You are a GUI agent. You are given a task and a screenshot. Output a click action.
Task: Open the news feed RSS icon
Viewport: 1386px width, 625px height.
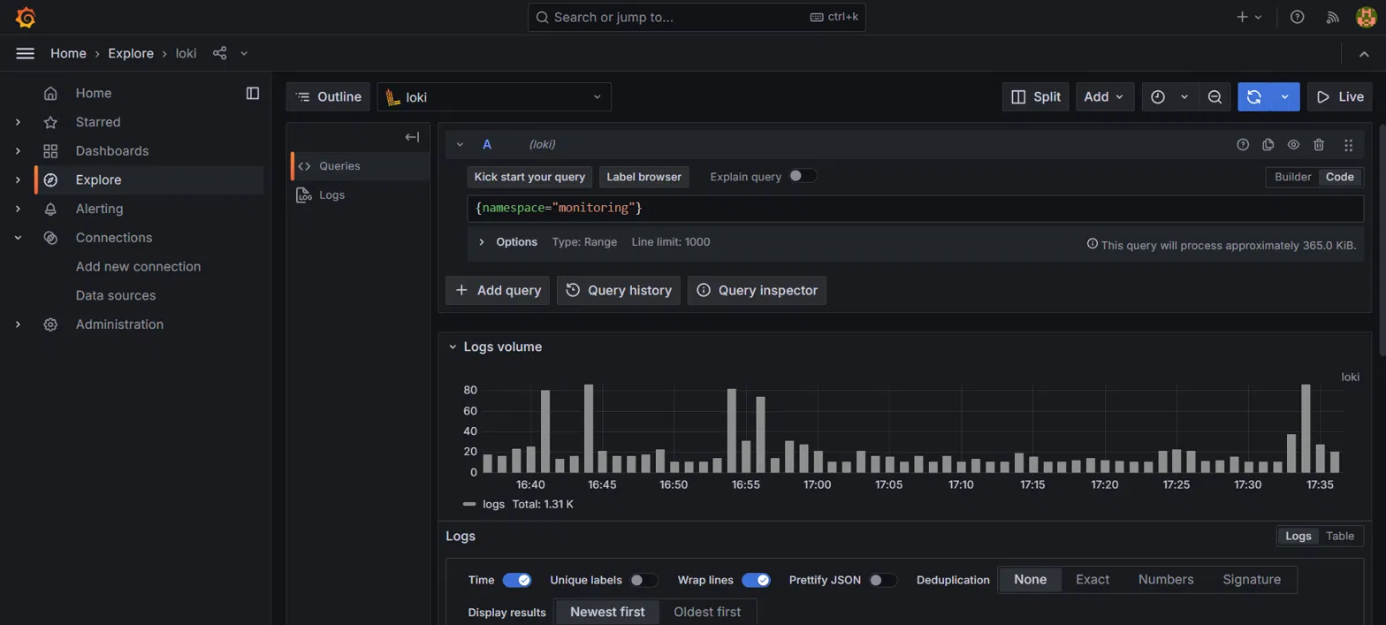1333,17
